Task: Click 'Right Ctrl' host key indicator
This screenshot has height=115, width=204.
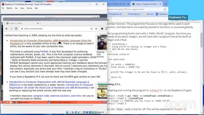Action: coord(101,112)
